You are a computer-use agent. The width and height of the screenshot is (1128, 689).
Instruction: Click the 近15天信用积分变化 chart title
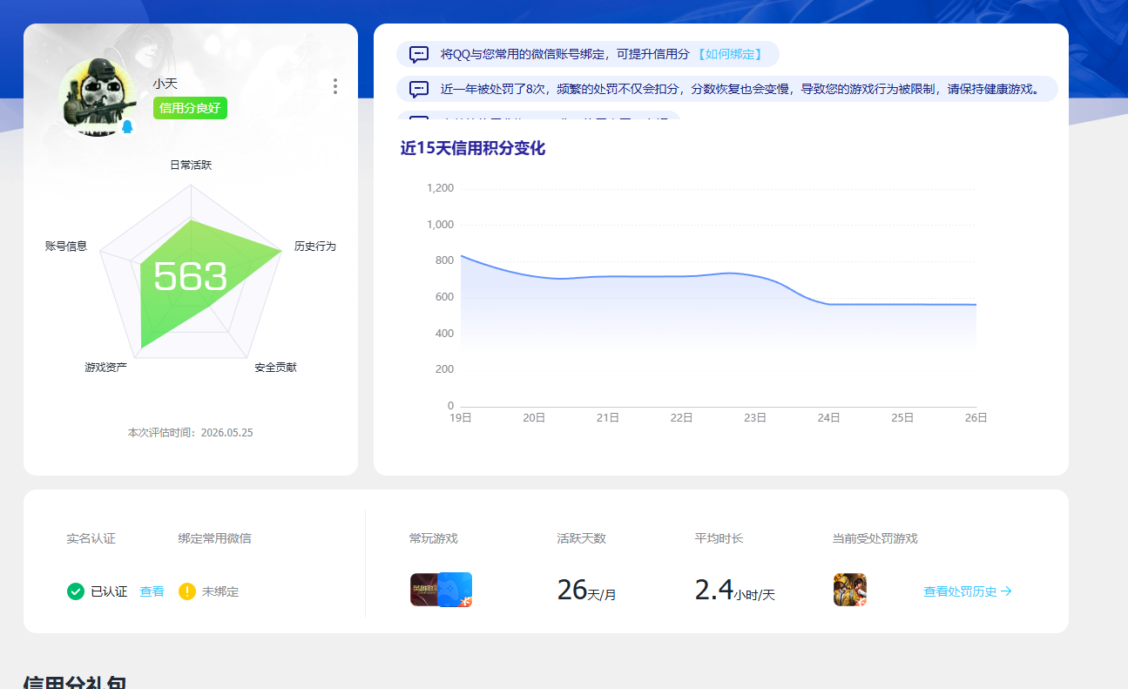pyautogui.click(x=473, y=148)
